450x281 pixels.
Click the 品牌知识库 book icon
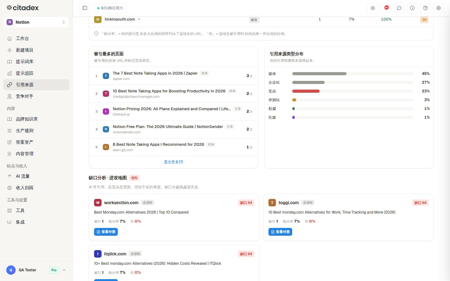[10, 119]
